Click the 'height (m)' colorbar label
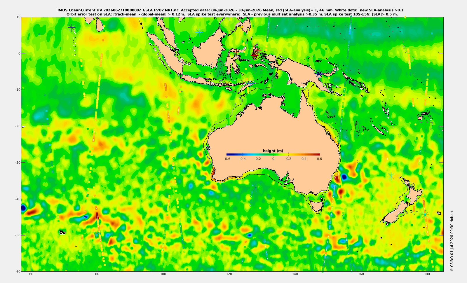The image size is (467, 283). (x=273, y=151)
